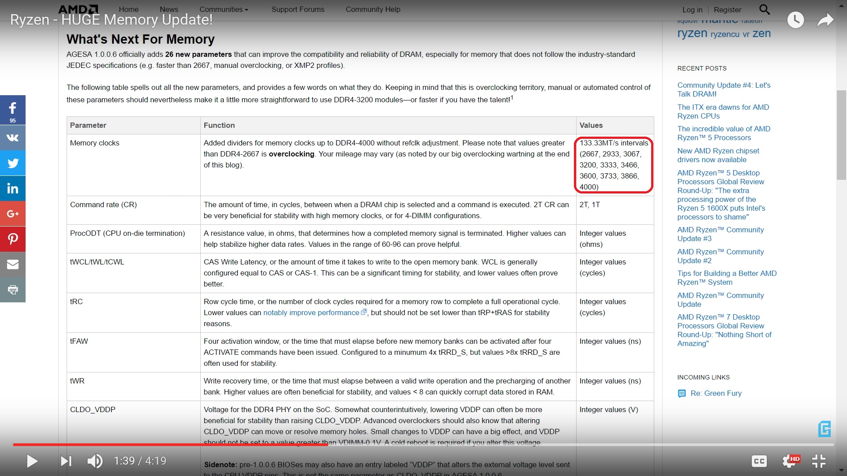Seek on the video progress bar
Viewport: 847px width, 476px height.
pyautogui.click(x=423, y=445)
